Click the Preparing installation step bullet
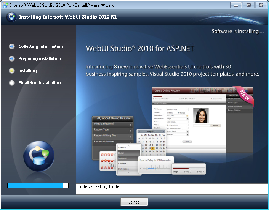Image resolution: width=269 pixels, height=210 pixels. pos(11,58)
